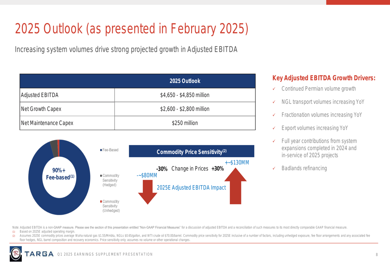Click the 'Fee-Based' legend label
This screenshot has height=267, width=390.
tap(110, 150)
